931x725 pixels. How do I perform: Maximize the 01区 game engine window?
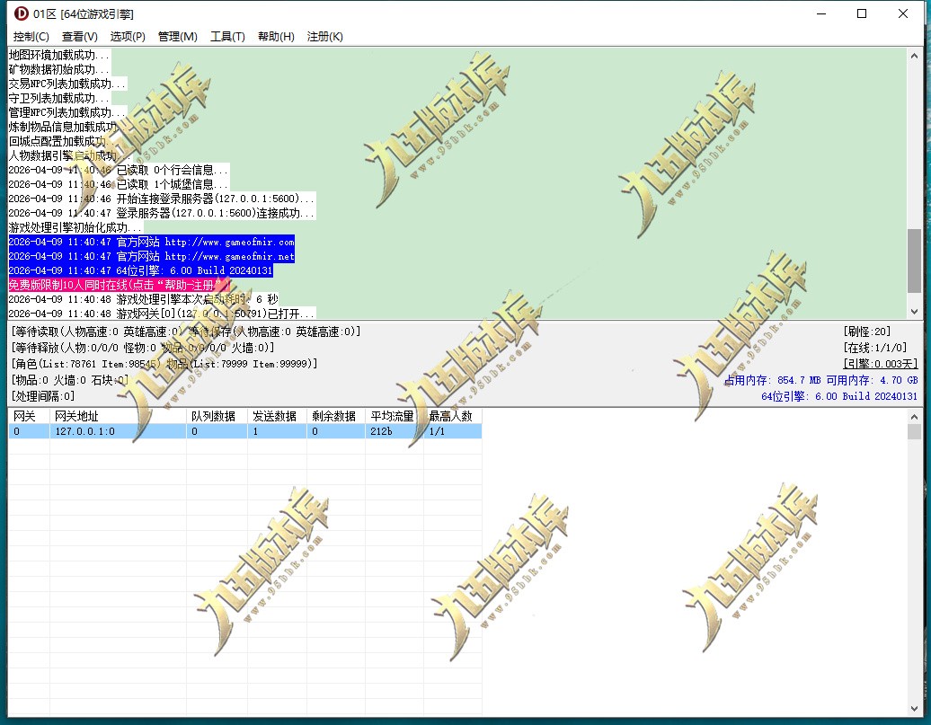(862, 13)
